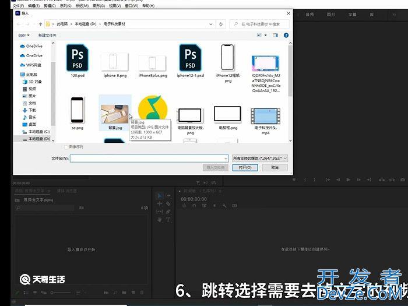Go up one folder level

point(40,24)
